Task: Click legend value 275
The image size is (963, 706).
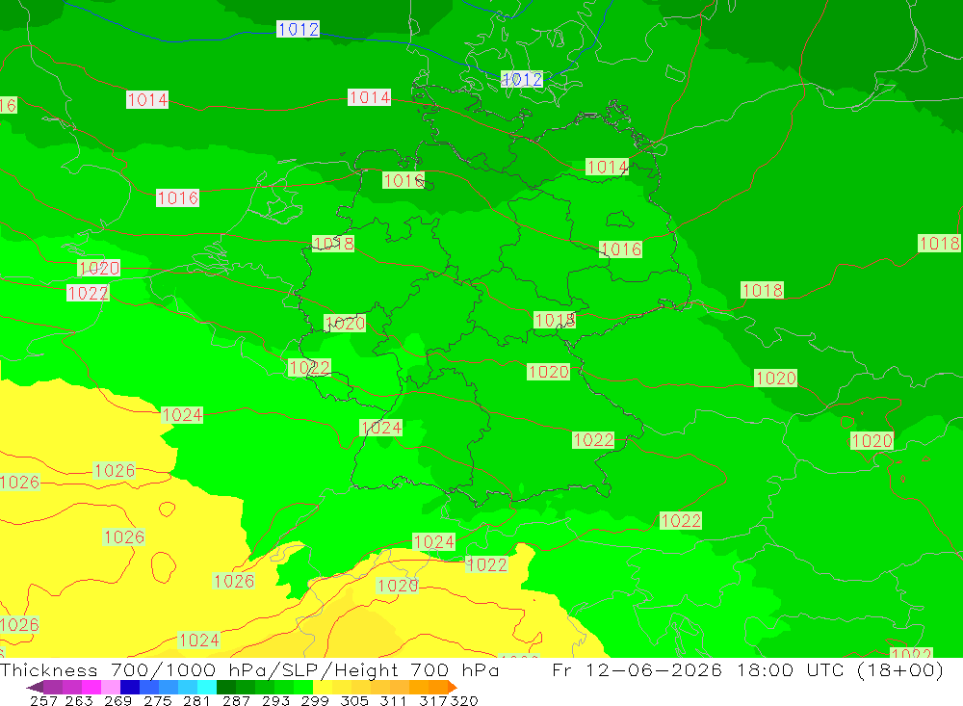Action: point(157,700)
